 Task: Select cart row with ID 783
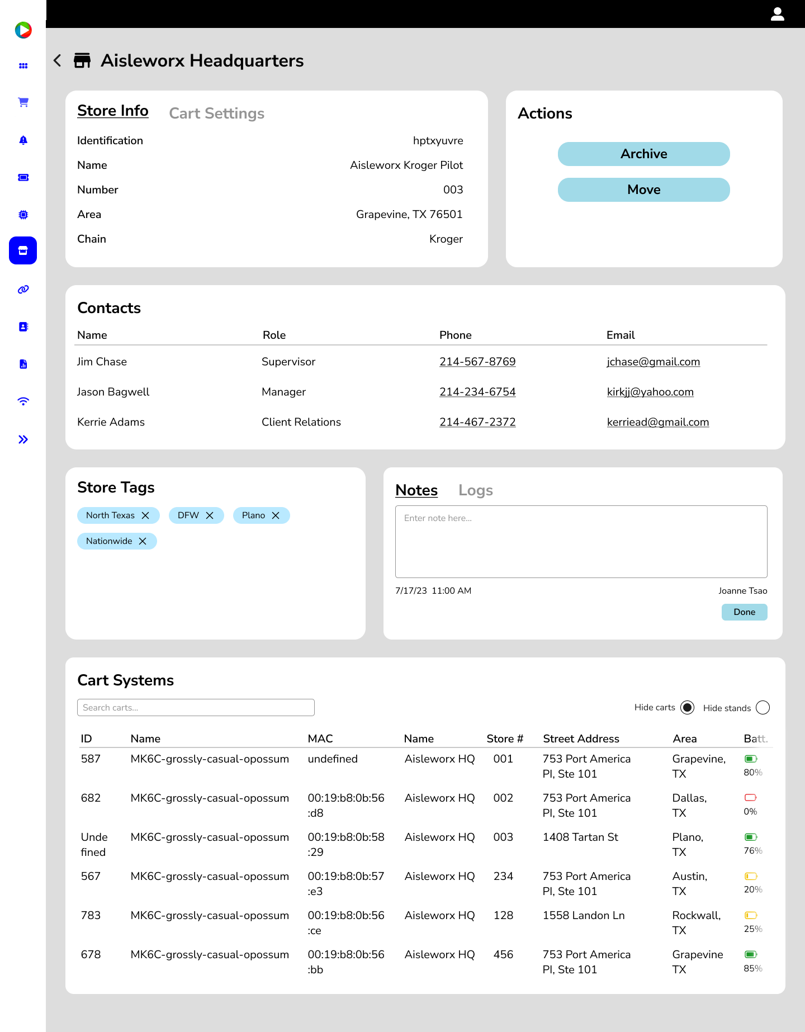tap(425, 923)
